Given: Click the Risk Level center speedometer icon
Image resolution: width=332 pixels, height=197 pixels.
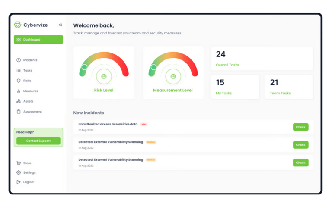Looking at the screenshot, I should pos(104,76).
